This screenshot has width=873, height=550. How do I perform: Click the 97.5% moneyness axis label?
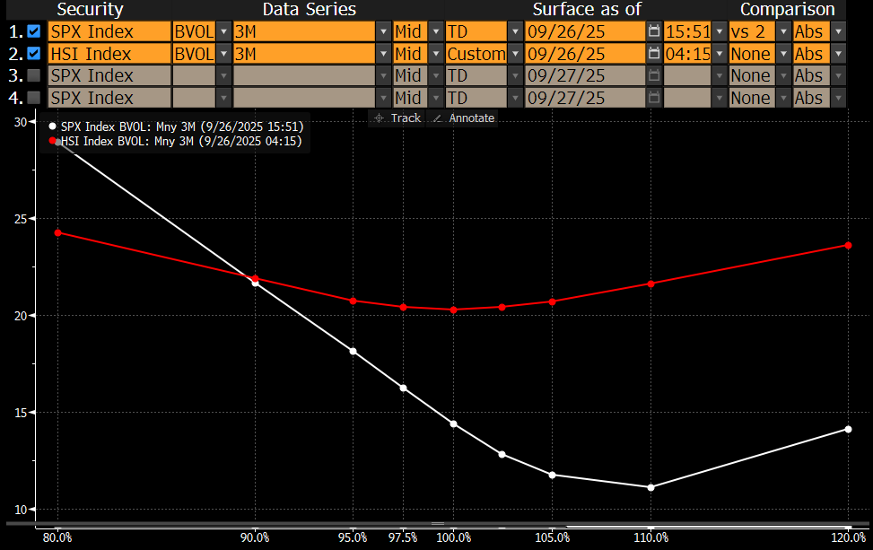(403, 537)
